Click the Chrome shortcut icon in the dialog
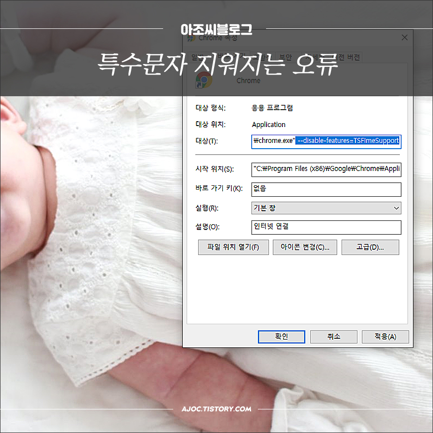 click(204, 80)
